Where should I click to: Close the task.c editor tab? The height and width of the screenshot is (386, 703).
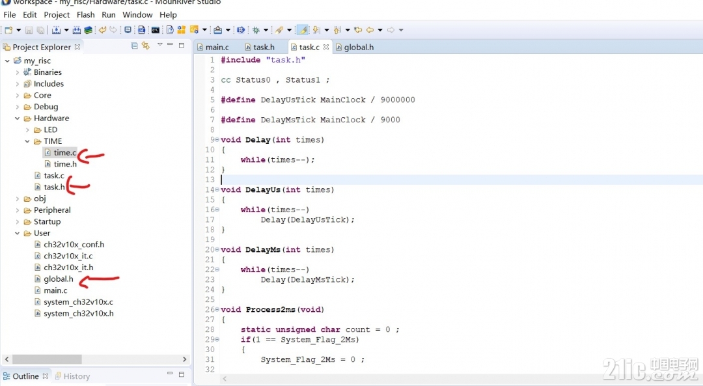click(x=326, y=47)
